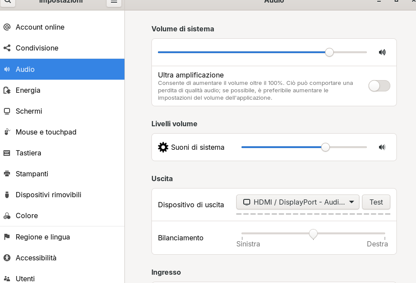This screenshot has width=416, height=283.
Task: Open the hamburger menu in Settings header
Action: coord(114,2)
